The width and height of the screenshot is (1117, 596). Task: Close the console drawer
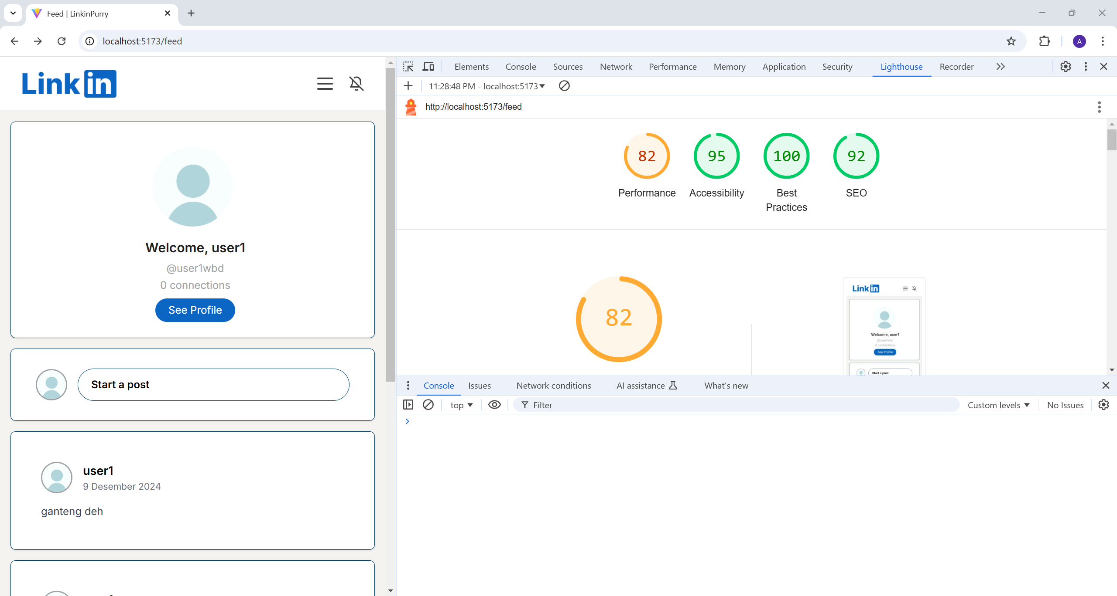pos(1106,386)
